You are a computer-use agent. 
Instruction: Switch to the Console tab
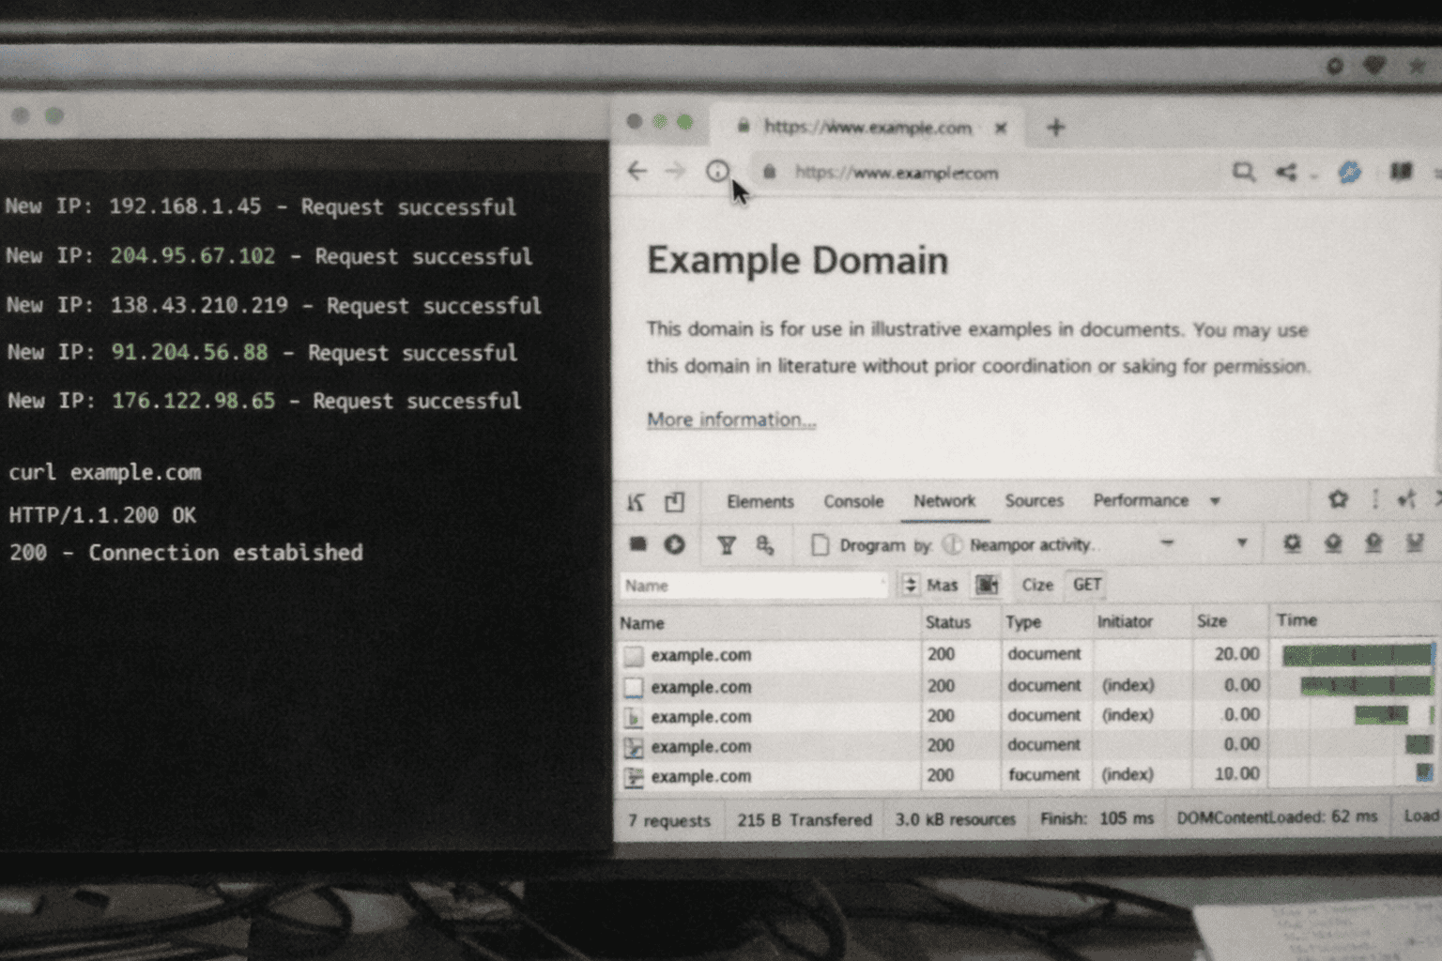852,500
